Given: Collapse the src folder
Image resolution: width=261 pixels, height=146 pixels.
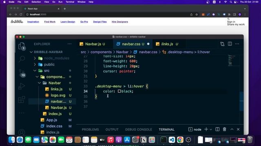Looking at the screenshot, I should (x=35, y=71).
